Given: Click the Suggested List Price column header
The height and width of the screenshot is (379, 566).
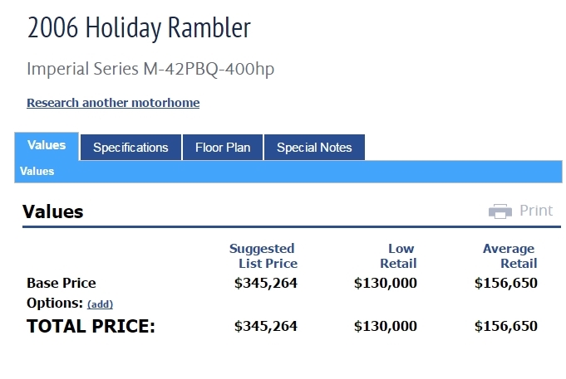Looking at the screenshot, I should pos(263,255).
